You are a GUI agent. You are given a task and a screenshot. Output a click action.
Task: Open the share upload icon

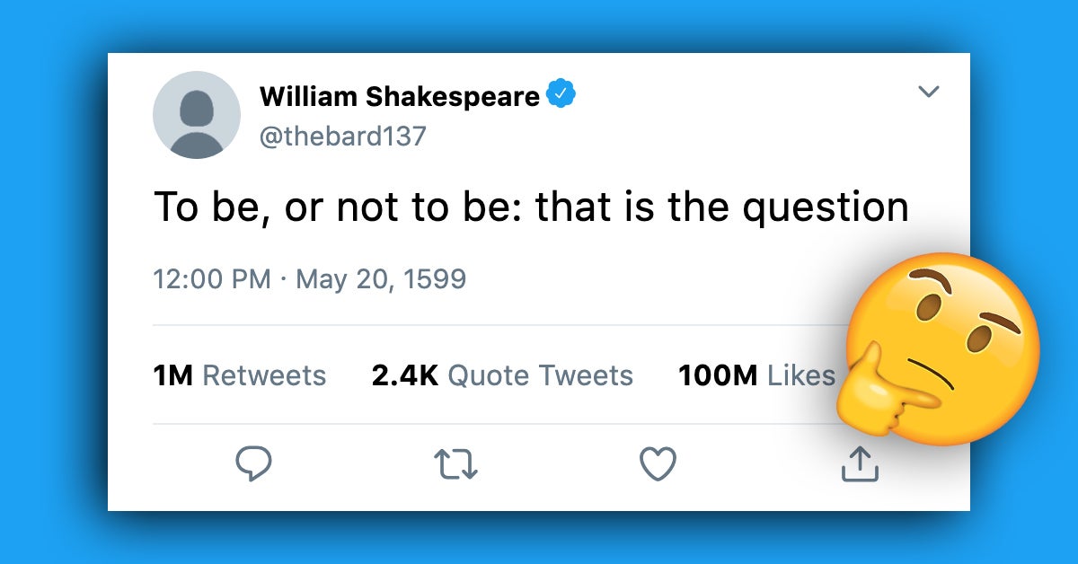click(x=860, y=462)
